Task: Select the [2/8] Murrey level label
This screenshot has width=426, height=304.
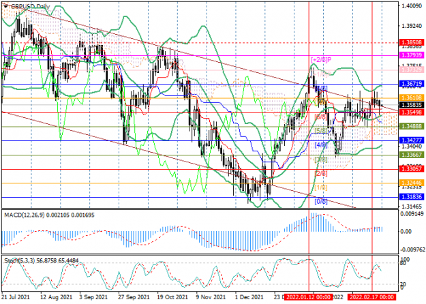Action: point(320,173)
